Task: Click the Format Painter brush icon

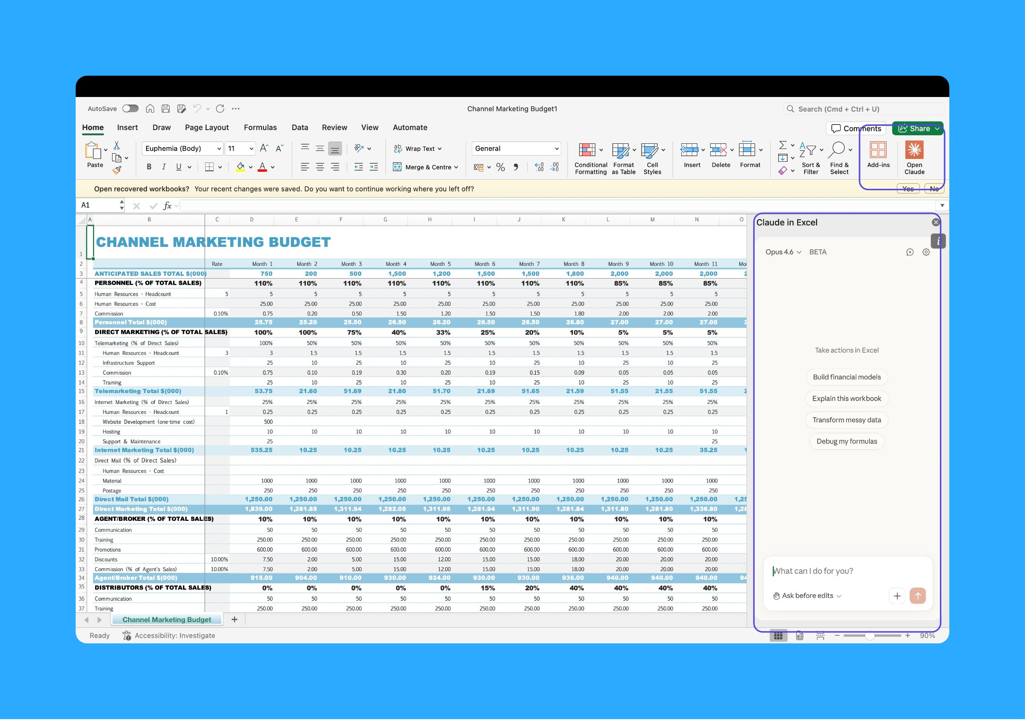Action: (x=117, y=170)
